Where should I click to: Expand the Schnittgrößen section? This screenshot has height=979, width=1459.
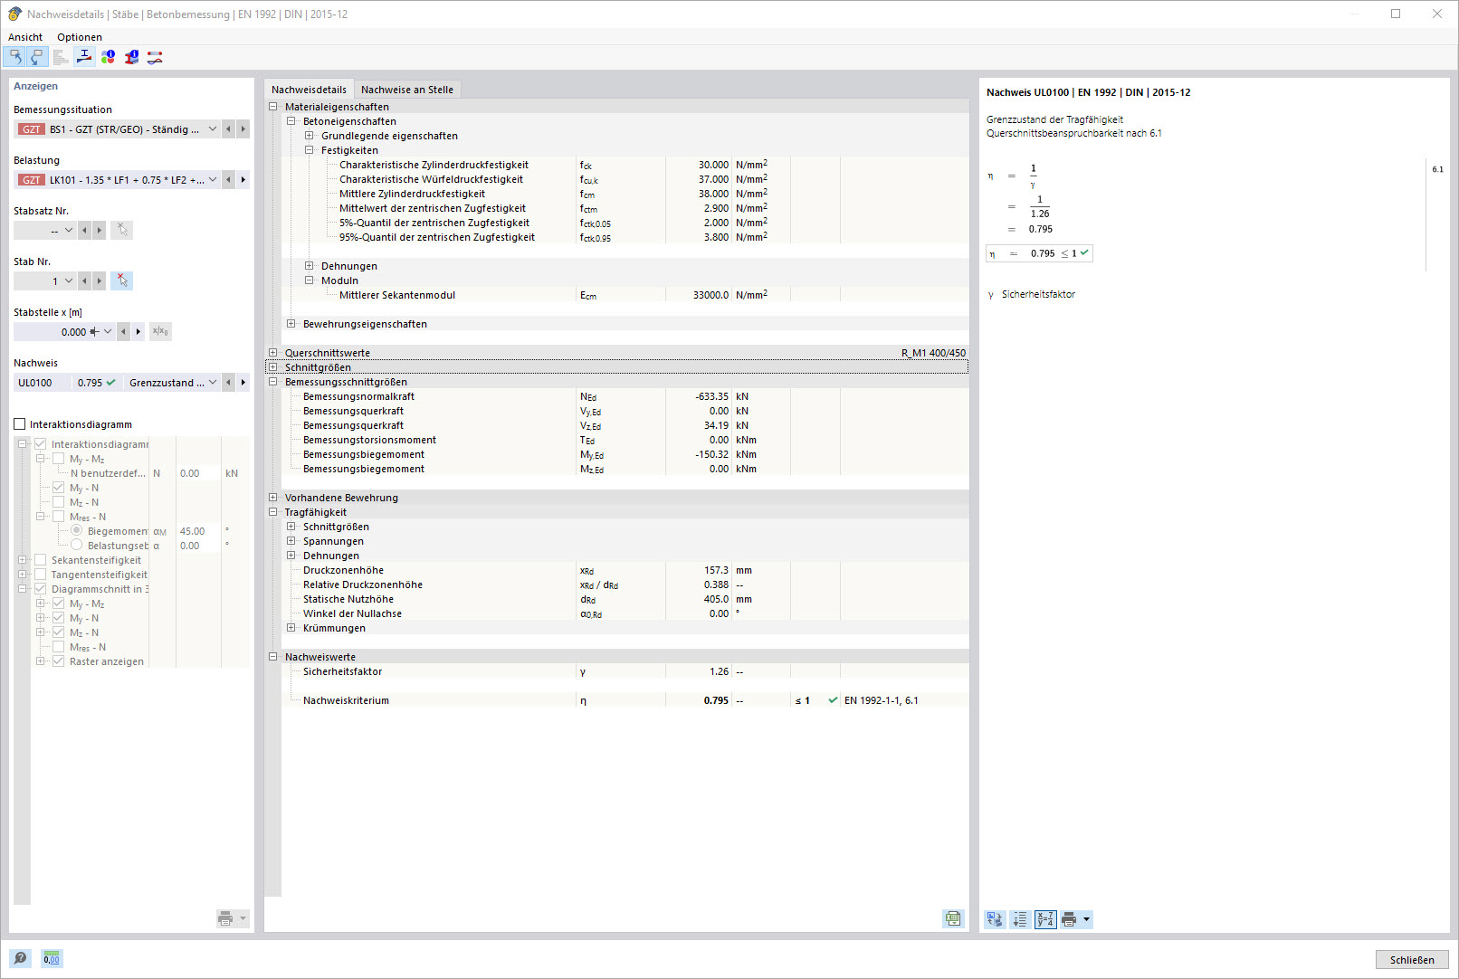point(272,367)
